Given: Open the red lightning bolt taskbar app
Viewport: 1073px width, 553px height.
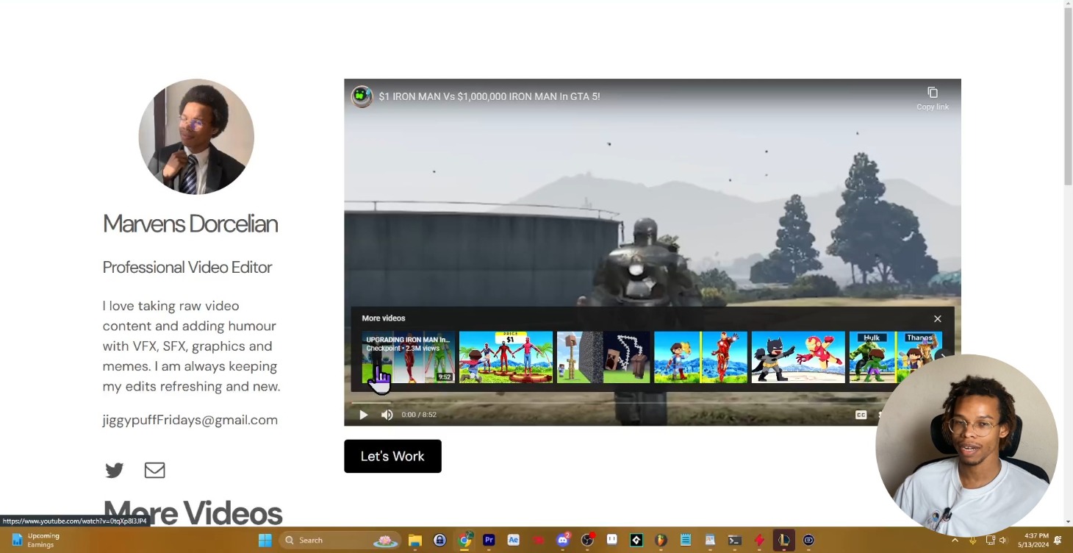Looking at the screenshot, I should tap(759, 540).
